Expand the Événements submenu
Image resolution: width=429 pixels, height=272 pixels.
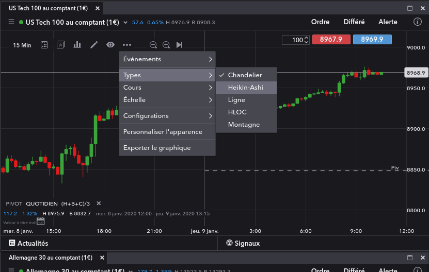167,59
